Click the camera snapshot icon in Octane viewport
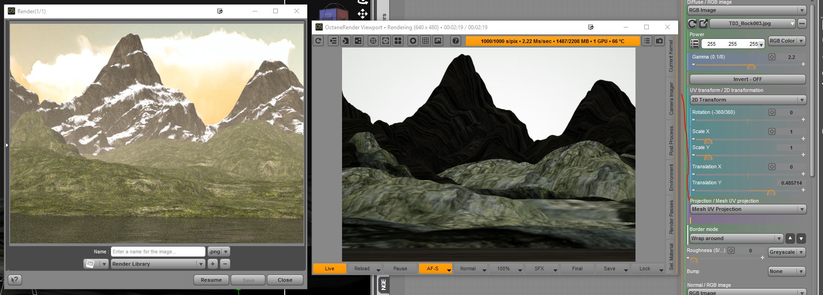Screen dimensions: 823x295 point(659,41)
